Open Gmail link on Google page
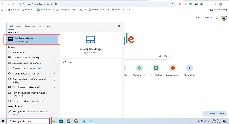229x124 pixels. point(199,18)
